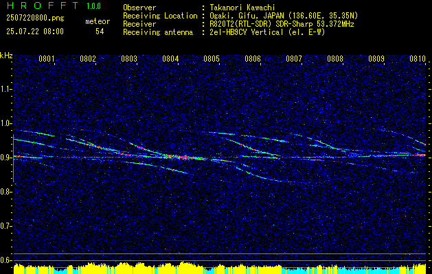
Task: Click the 0.8 kHz axis label
Action: pos(5,192)
